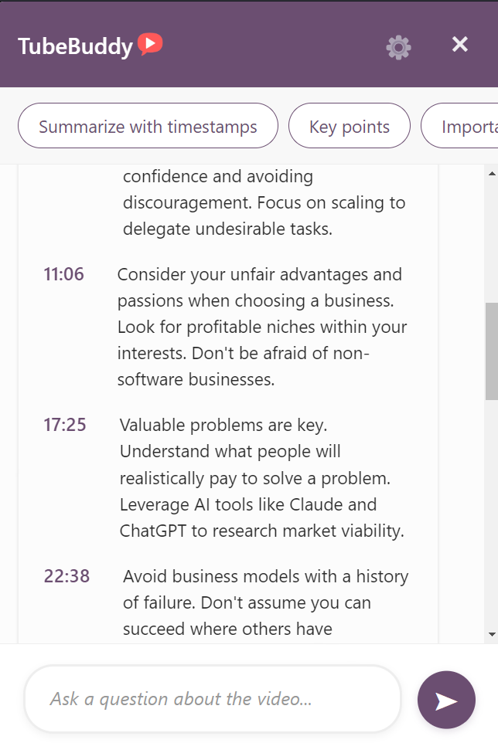Jump to the 11:06 timestamp
Image resolution: width=498 pixels, height=743 pixels.
pyautogui.click(x=63, y=274)
